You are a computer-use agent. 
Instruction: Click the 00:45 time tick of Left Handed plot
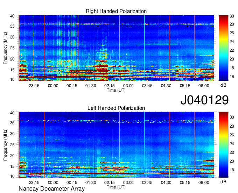pos(72,183)
